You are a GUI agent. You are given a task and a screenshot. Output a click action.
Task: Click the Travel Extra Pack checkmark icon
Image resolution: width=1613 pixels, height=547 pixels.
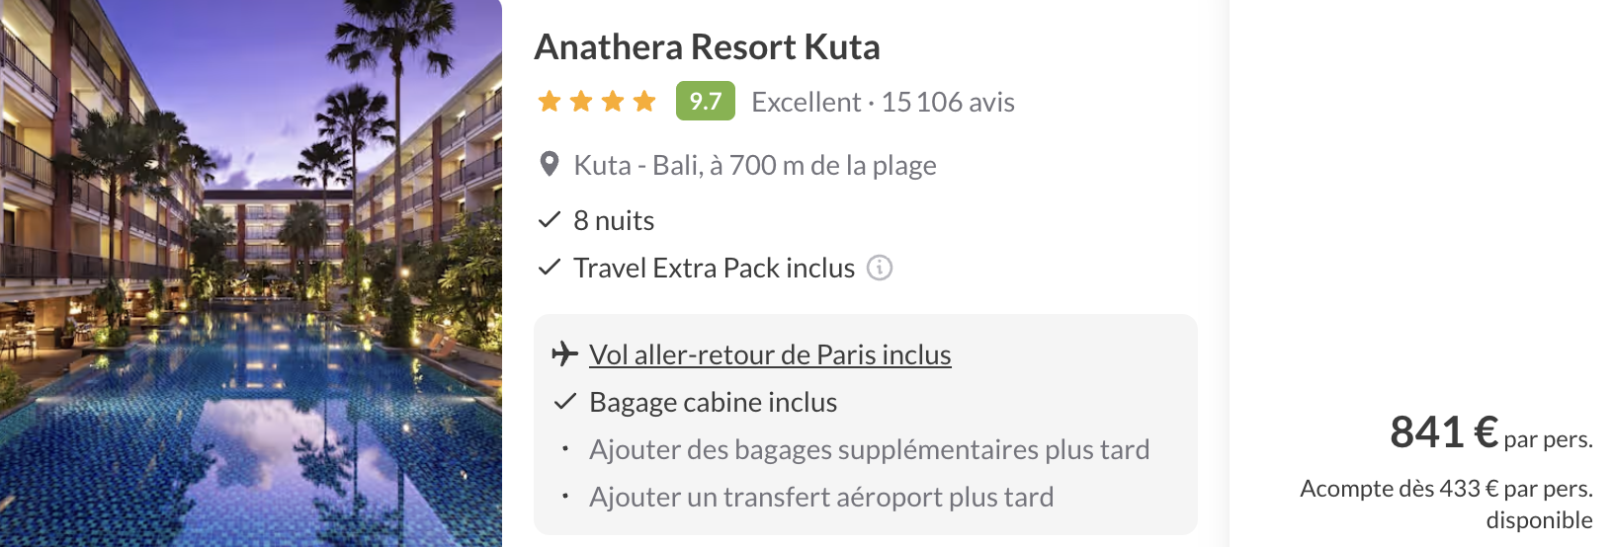550,268
